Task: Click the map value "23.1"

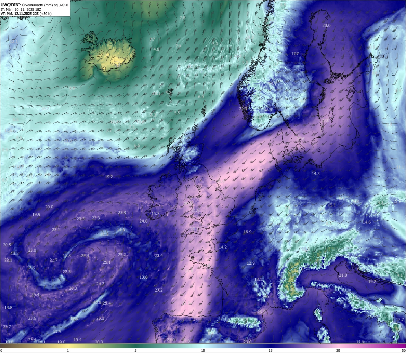Action: tap(56, 230)
